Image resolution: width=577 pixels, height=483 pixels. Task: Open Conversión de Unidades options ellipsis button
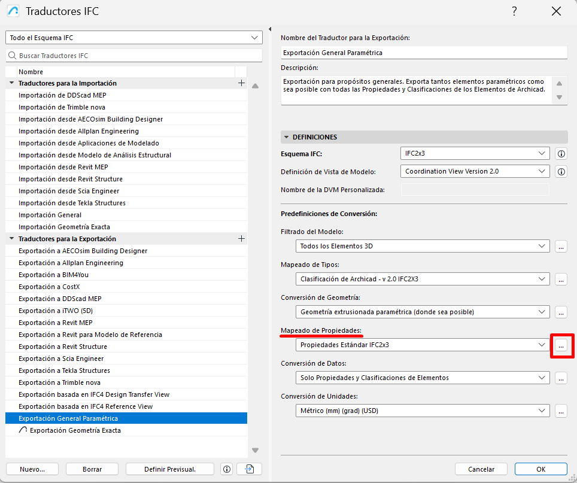pyautogui.click(x=561, y=411)
